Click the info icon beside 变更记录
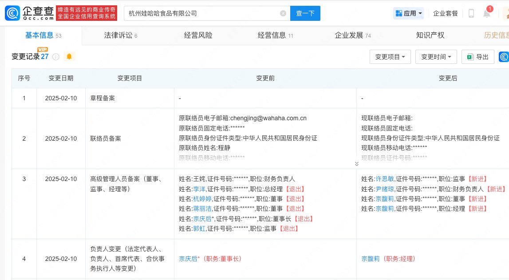Screen dimensions: 509x280 coord(56,57)
